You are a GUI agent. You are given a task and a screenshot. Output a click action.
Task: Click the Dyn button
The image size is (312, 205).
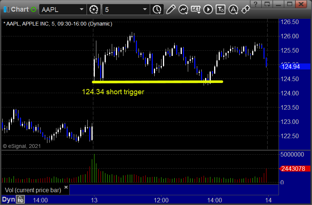pos(8,199)
